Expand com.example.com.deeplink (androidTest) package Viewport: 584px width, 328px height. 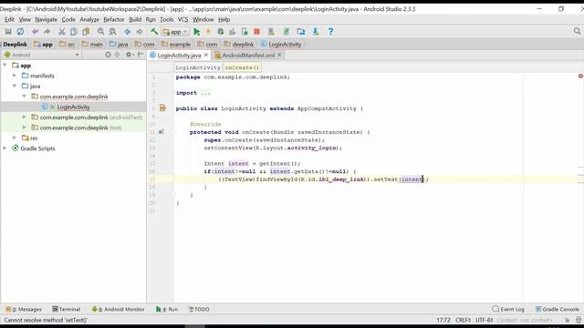tap(25, 118)
